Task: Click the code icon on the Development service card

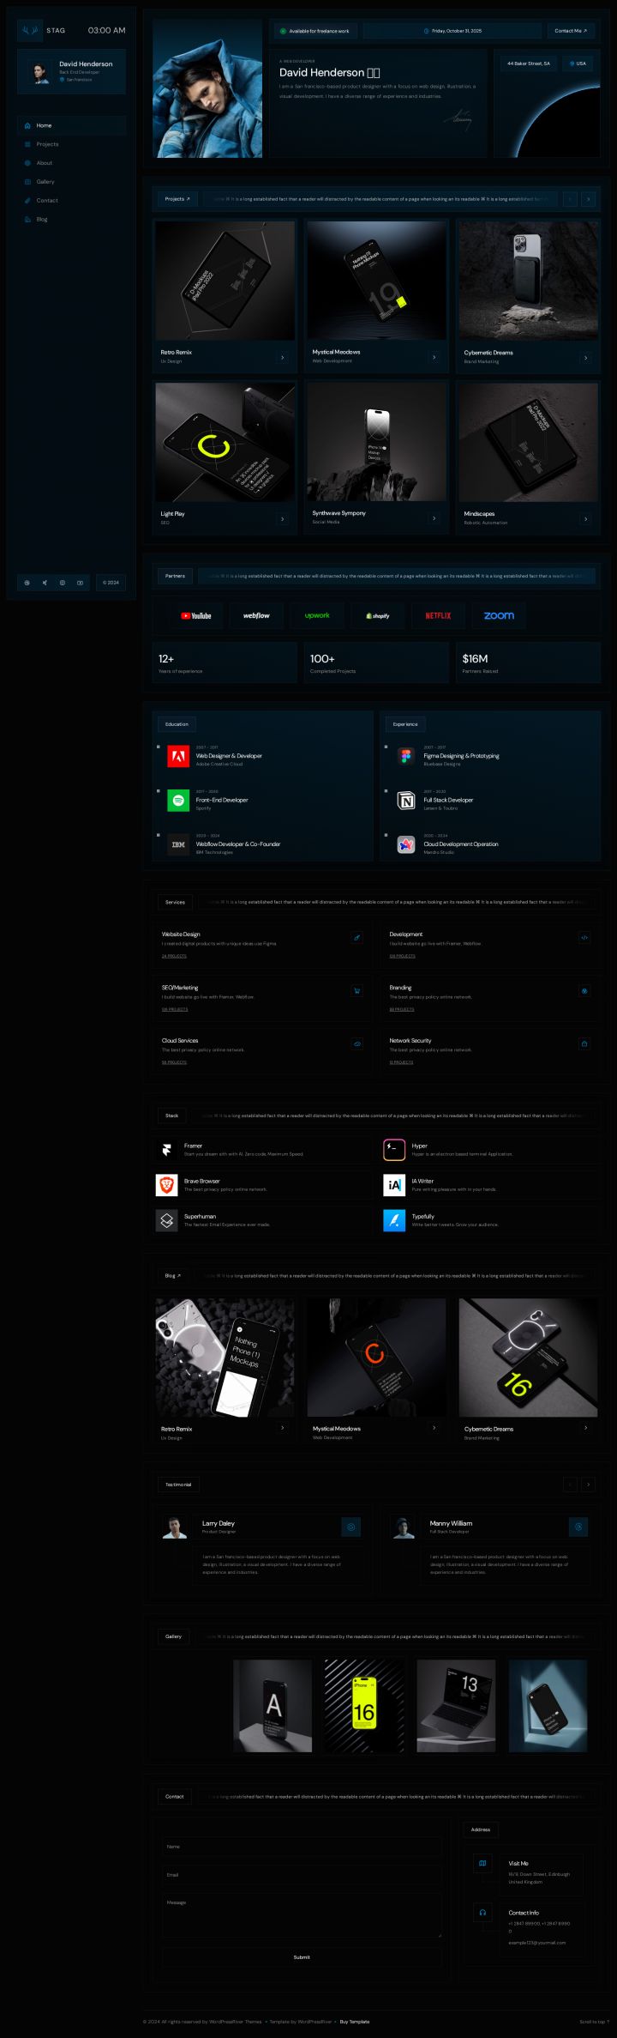Action: [x=584, y=938]
